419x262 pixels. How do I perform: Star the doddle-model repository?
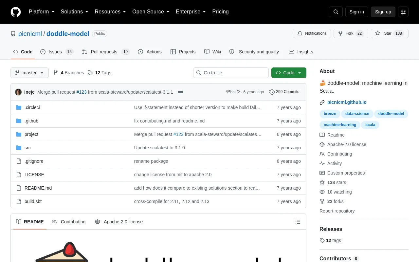point(390,33)
